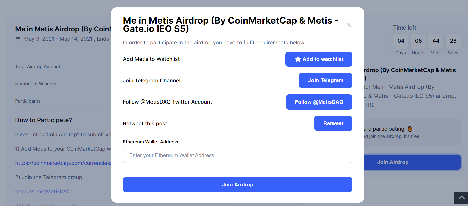The width and height of the screenshot is (468, 206).
Task: Click the calendar icon beside the airdrop dates
Action: click(x=18, y=39)
